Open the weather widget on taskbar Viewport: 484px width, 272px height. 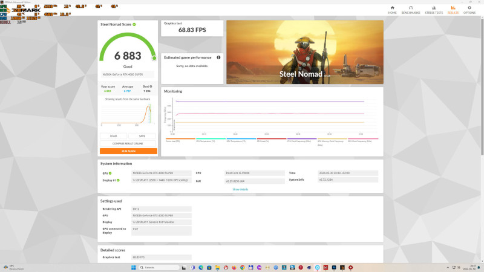(x=14, y=267)
